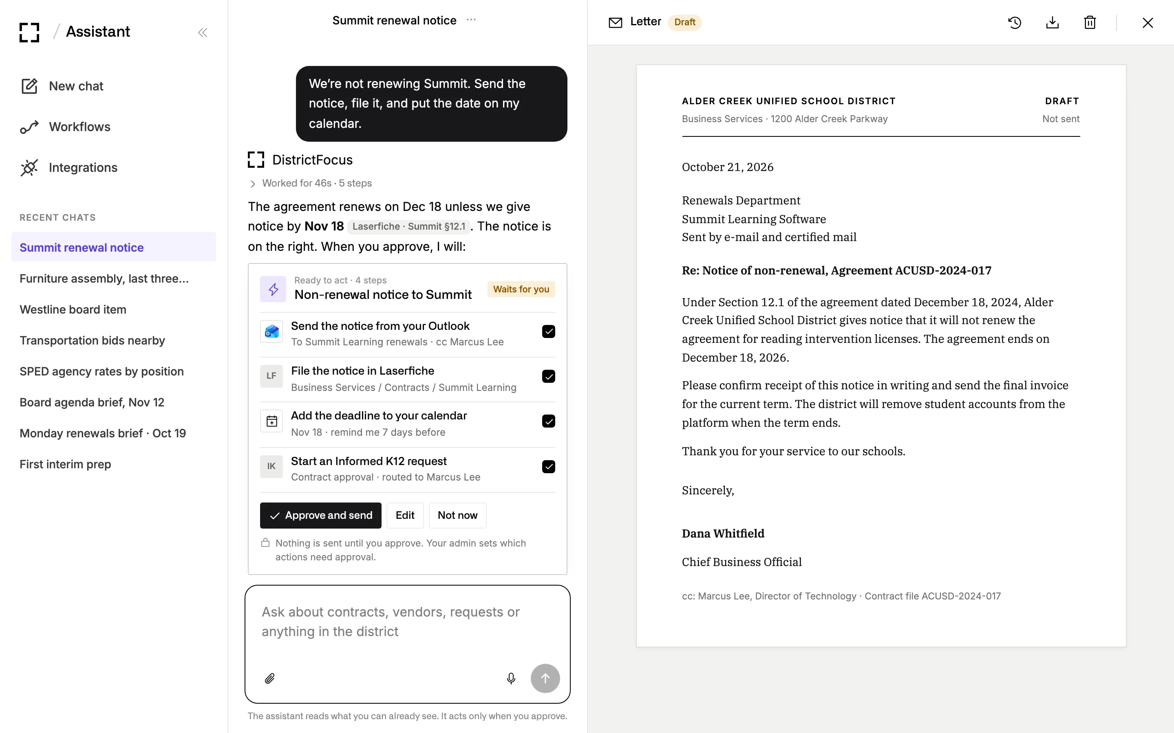1174x733 pixels.
Task: Click the Draft status badge
Action: [684, 22]
